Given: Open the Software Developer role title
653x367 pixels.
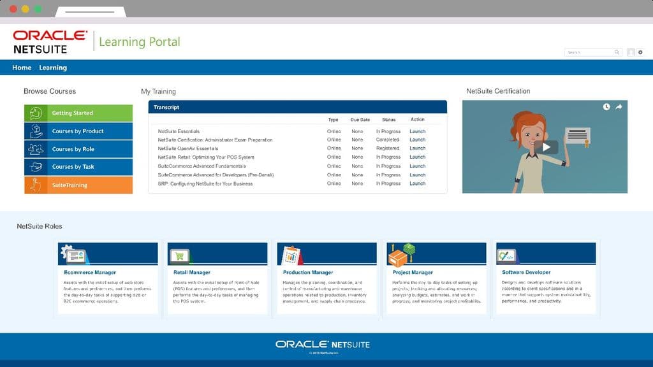Looking at the screenshot, I should tap(526, 272).
